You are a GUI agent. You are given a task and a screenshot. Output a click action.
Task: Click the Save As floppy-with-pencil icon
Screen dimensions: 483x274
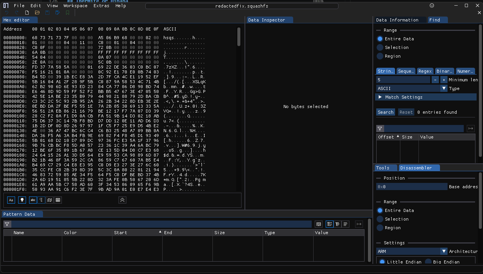[57, 13]
